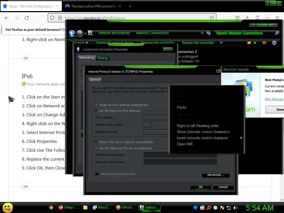The height and width of the screenshot is (213, 284).
Task: Choose Paste from the context menu
Action: 181,107
